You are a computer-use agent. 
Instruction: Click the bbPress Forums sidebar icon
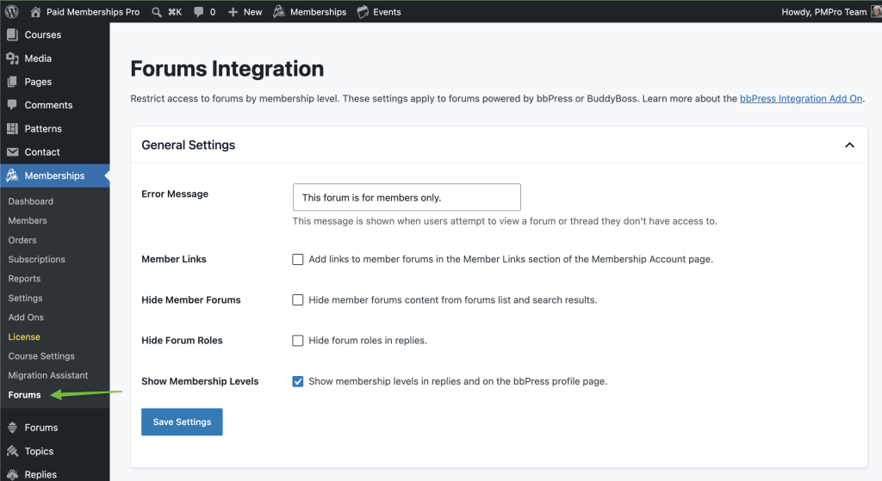[x=12, y=428]
